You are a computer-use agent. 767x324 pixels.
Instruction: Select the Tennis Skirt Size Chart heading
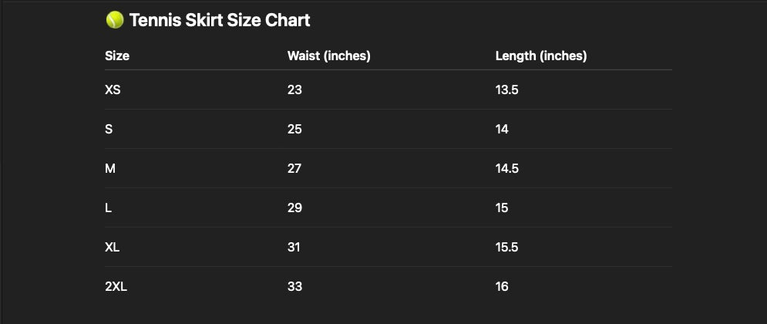220,21
